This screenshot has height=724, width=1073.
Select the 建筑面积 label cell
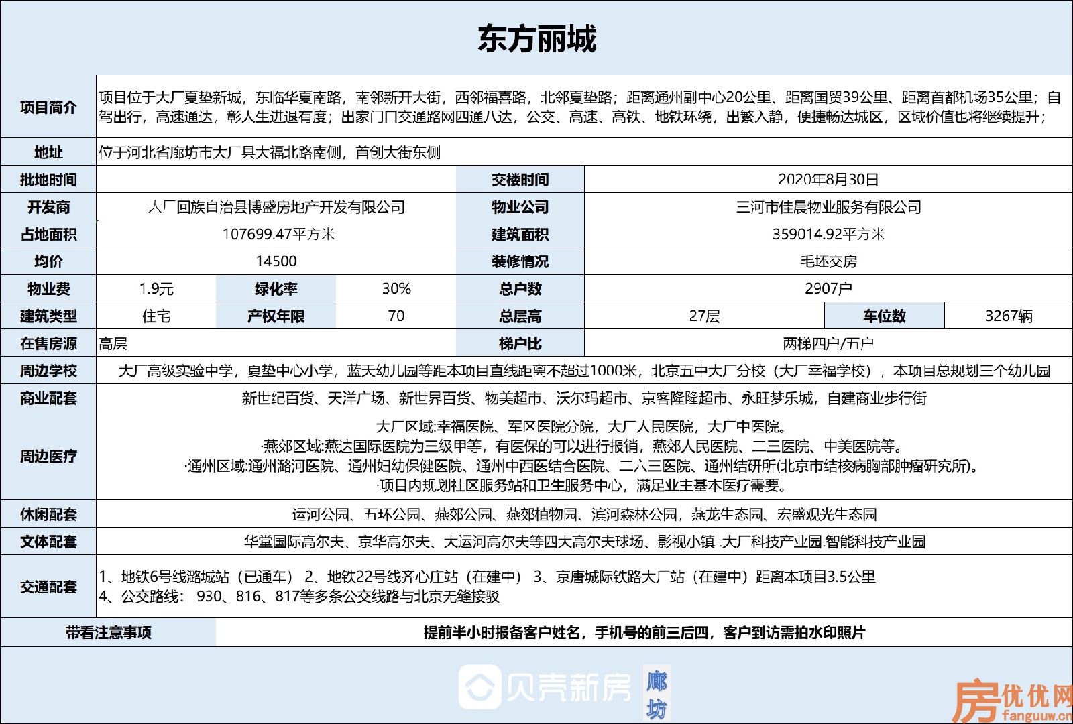tap(520, 234)
